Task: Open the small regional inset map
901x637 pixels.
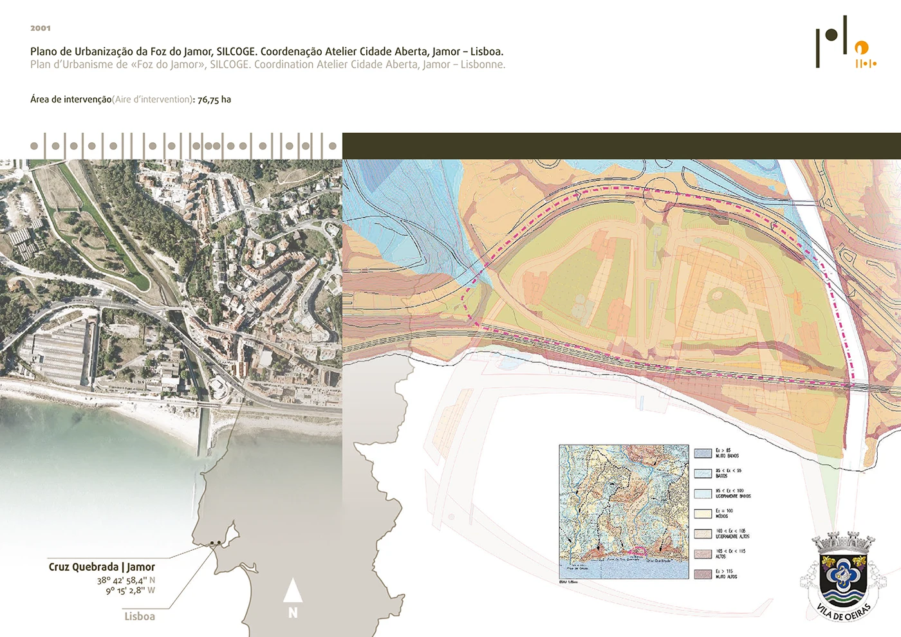Action: [x=624, y=512]
